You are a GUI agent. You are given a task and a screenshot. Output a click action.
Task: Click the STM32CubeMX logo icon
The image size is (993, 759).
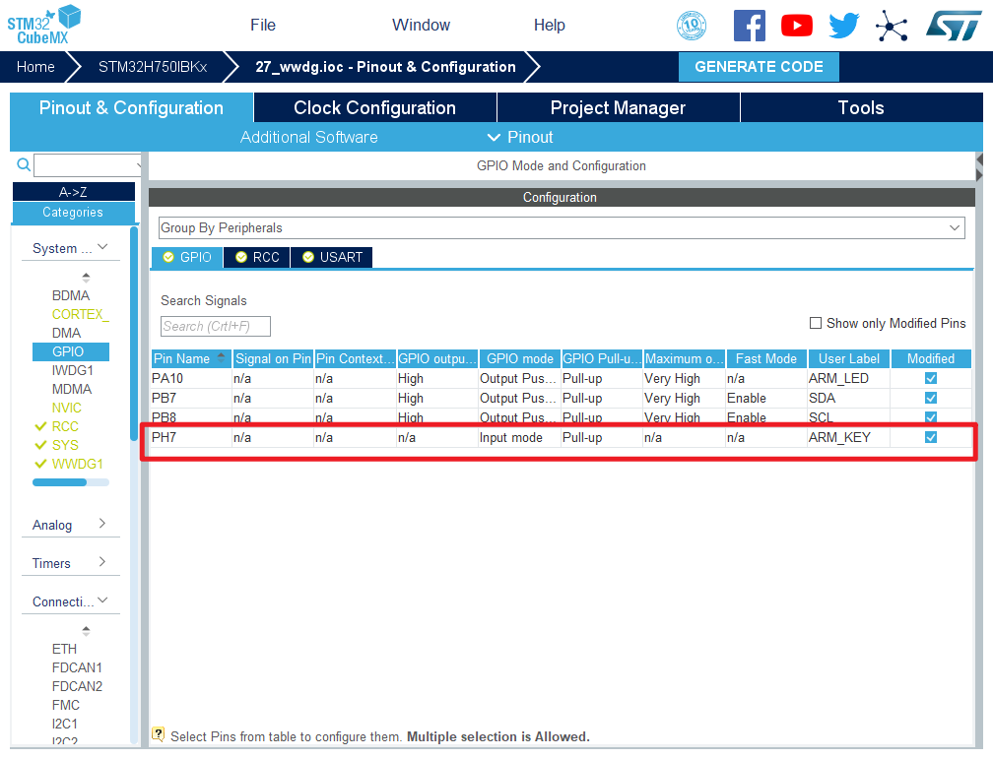[44, 24]
